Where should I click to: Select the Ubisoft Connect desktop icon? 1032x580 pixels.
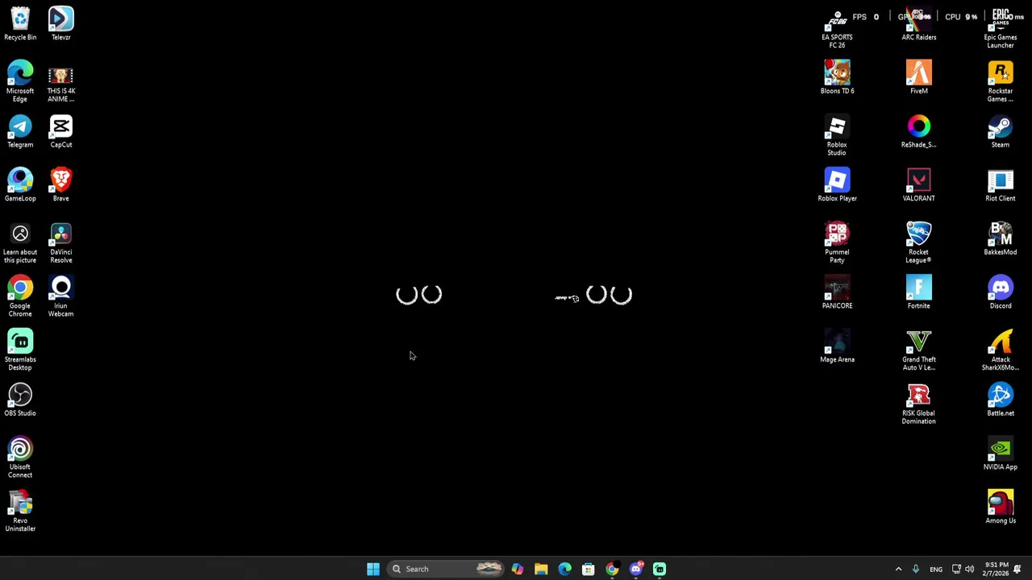(x=20, y=458)
